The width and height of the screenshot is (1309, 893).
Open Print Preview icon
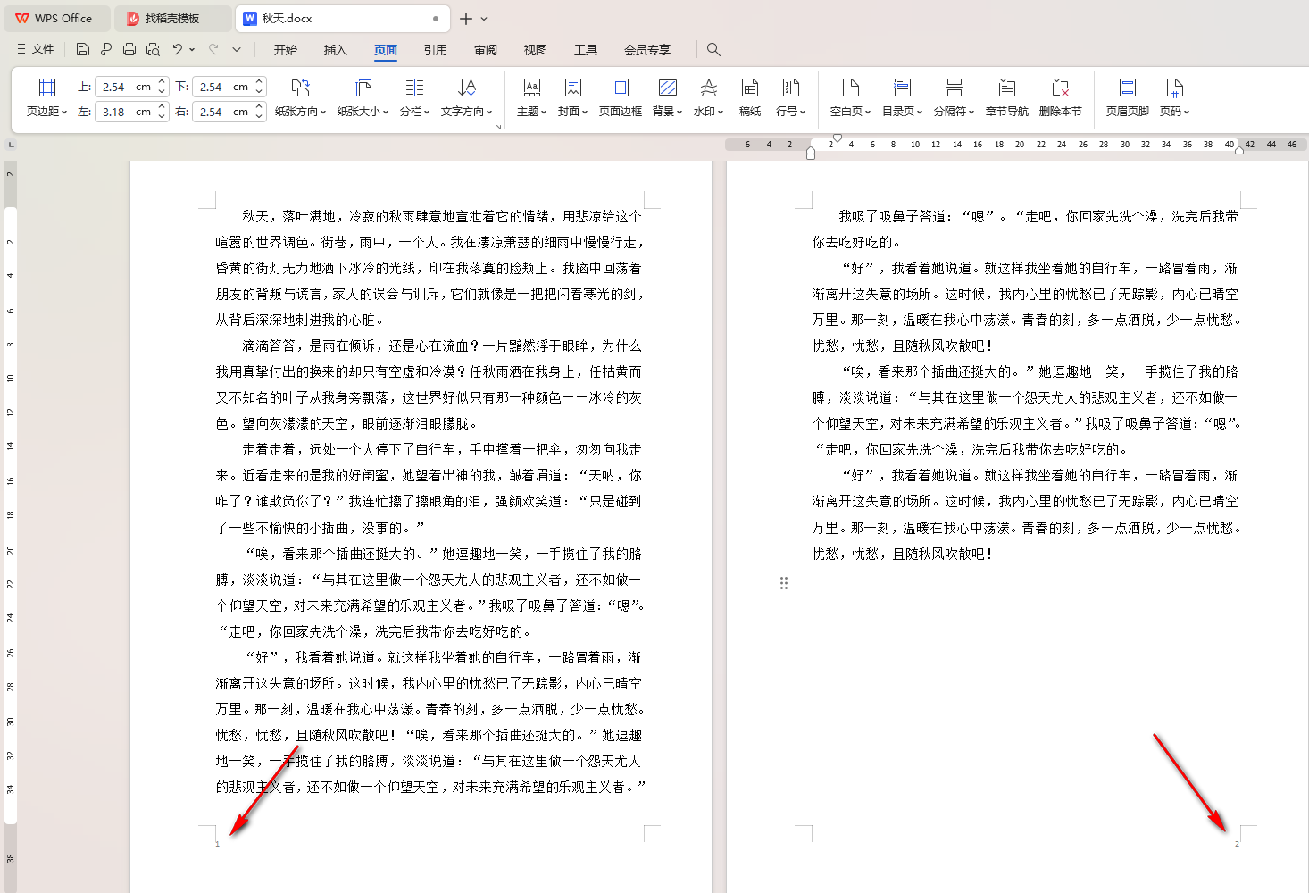point(153,49)
